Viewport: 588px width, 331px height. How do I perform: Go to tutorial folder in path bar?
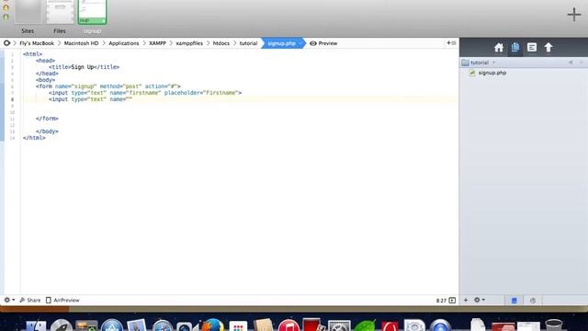pyautogui.click(x=248, y=43)
